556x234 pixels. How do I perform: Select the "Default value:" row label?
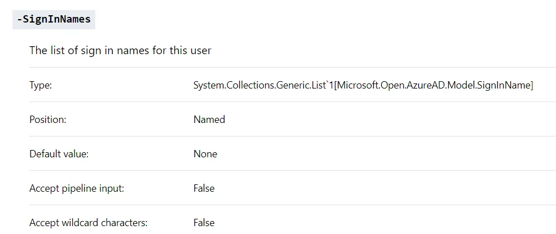[x=59, y=154]
